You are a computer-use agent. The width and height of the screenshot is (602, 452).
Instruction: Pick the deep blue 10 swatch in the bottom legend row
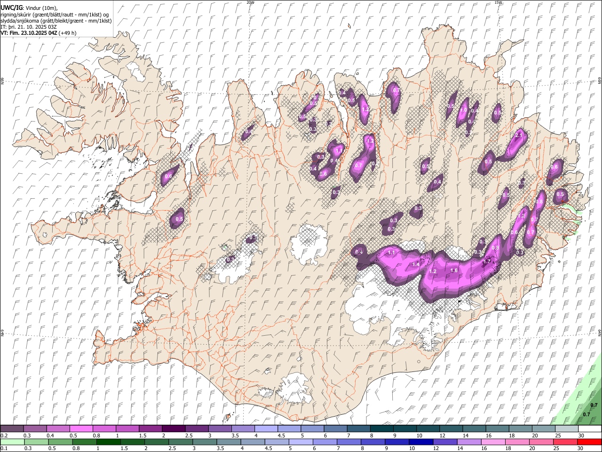pyautogui.click(x=421, y=442)
